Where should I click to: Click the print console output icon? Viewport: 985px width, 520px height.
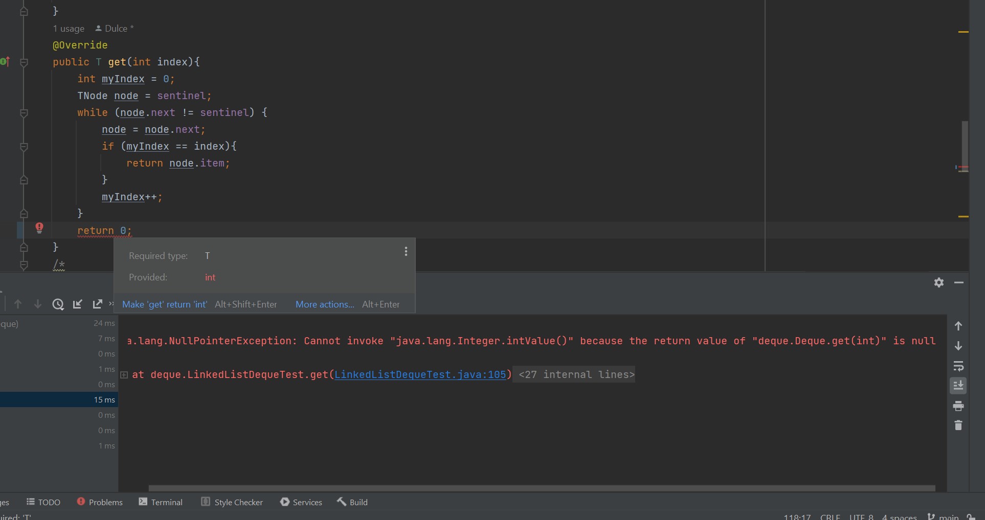[x=958, y=406]
